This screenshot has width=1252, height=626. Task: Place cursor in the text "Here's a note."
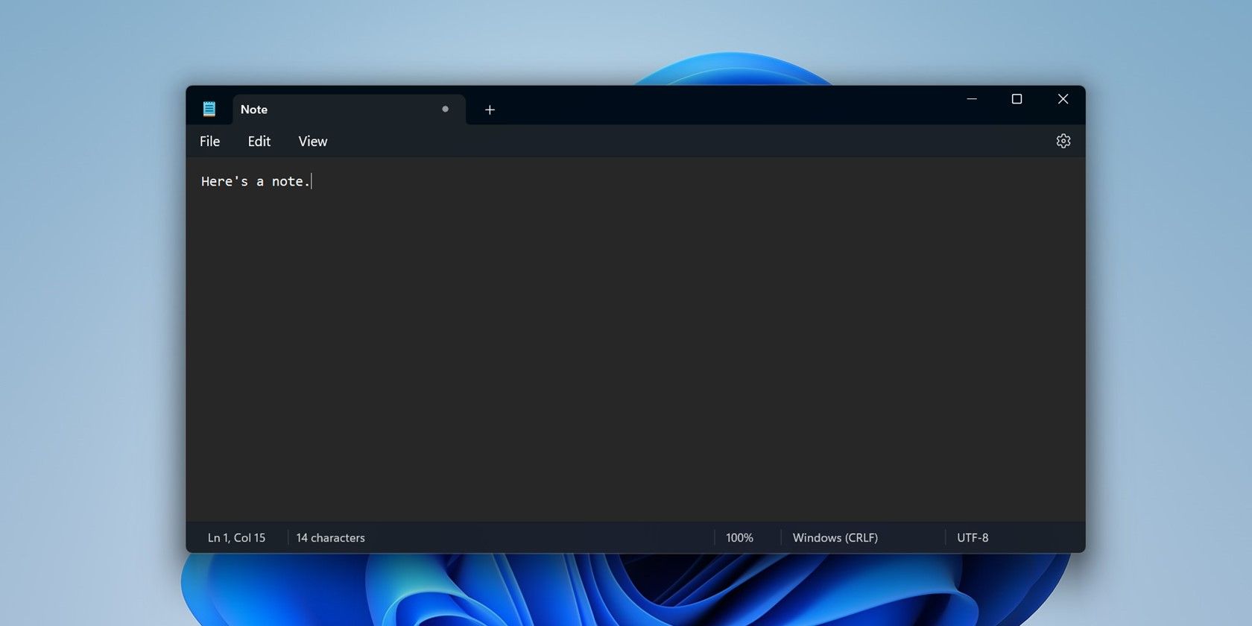point(255,181)
